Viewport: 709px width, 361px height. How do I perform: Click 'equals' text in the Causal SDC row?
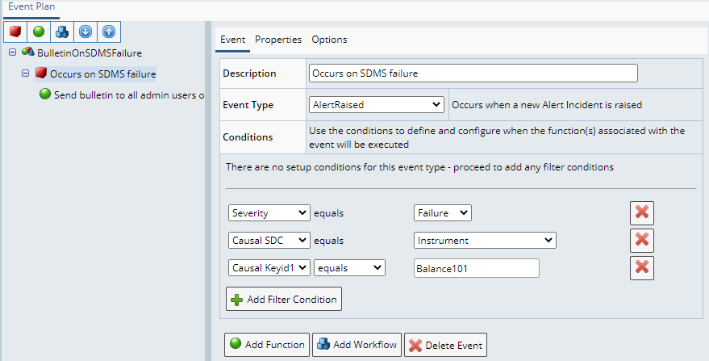pyautogui.click(x=329, y=241)
